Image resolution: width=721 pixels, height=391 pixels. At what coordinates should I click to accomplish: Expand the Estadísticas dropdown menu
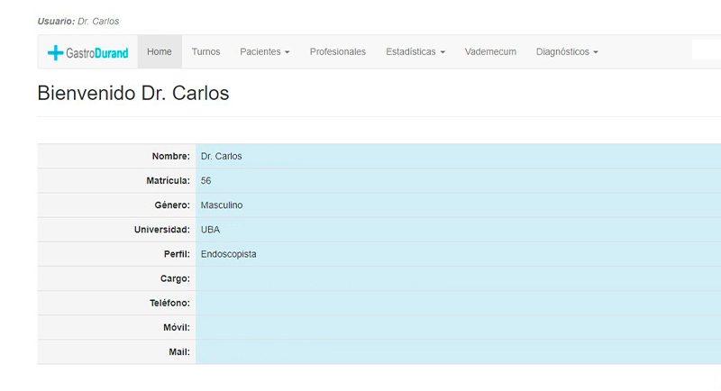(415, 52)
